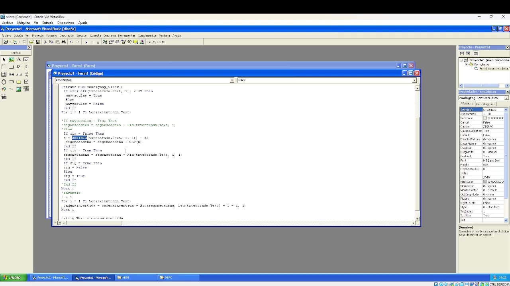Select the Image control in toolbox

19,89
